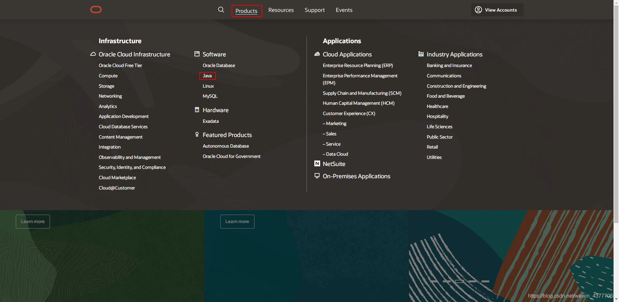
Task: Open Oracle Cloud for Government
Action: click(x=231, y=156)
